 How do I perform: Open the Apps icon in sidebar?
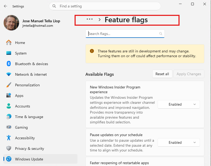(9, 96)
